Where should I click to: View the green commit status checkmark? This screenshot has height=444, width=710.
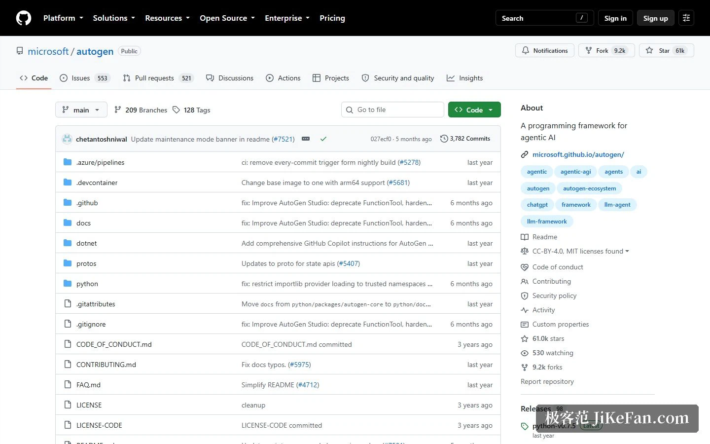coord(323,139)
